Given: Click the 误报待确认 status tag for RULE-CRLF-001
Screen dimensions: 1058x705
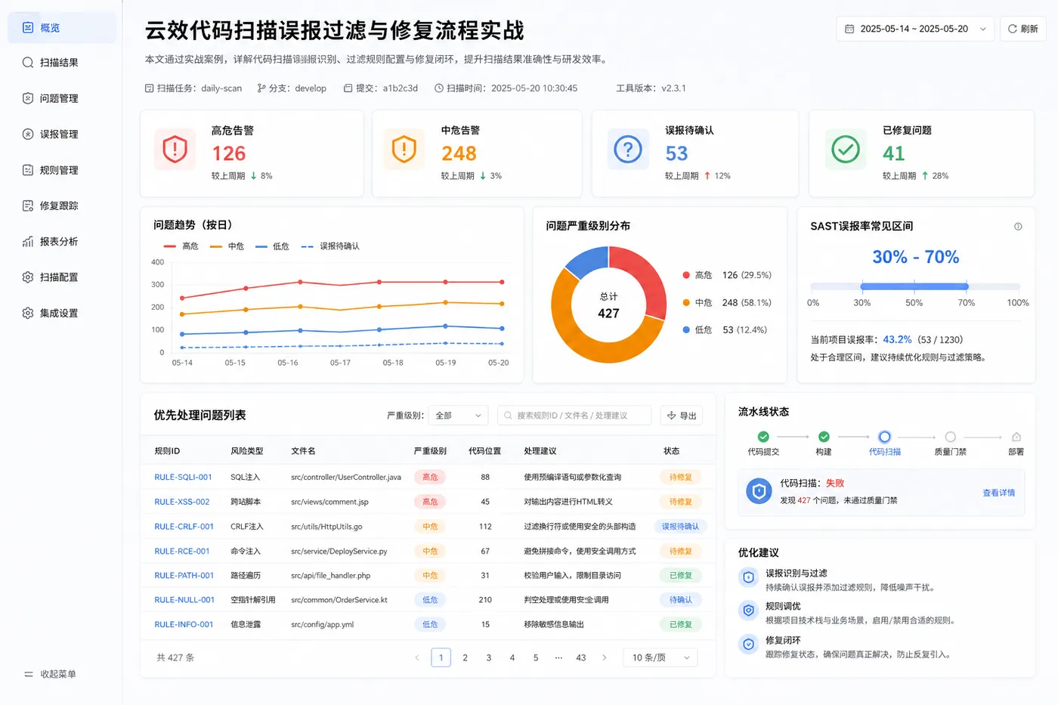Looking at the screenshot, I should pos(681,527).
